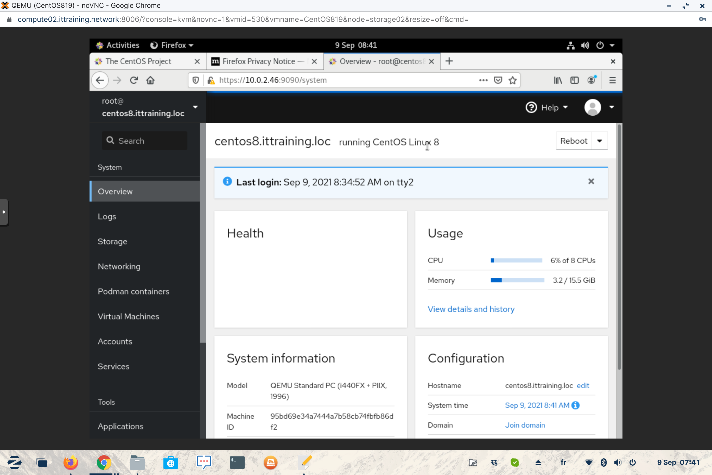Open Services in the sidebar
Screen dimensions: 712x475
point(113,366)
